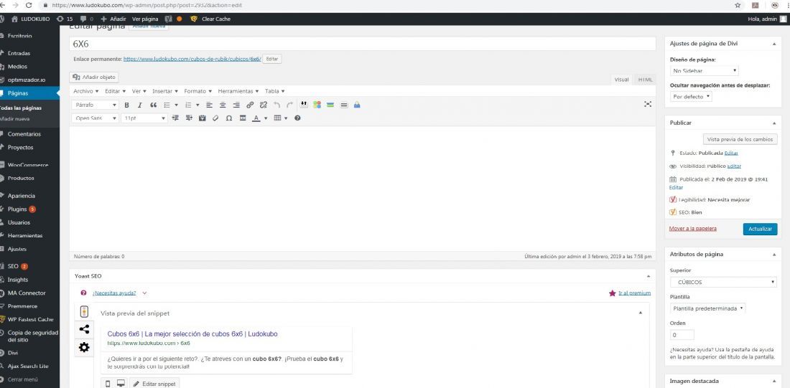Screen dimensions: 790x388
Task: Apply bold formatting in editor toolbar
Action: pos(127,105)
